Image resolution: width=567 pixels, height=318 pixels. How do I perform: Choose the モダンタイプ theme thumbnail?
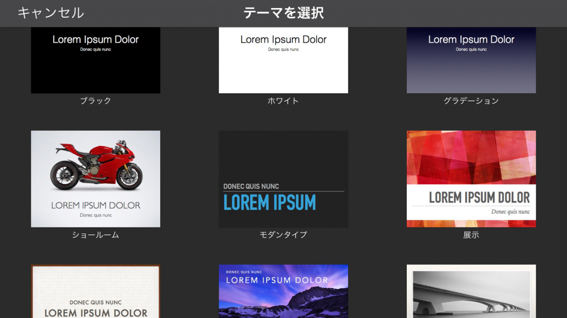283,179
